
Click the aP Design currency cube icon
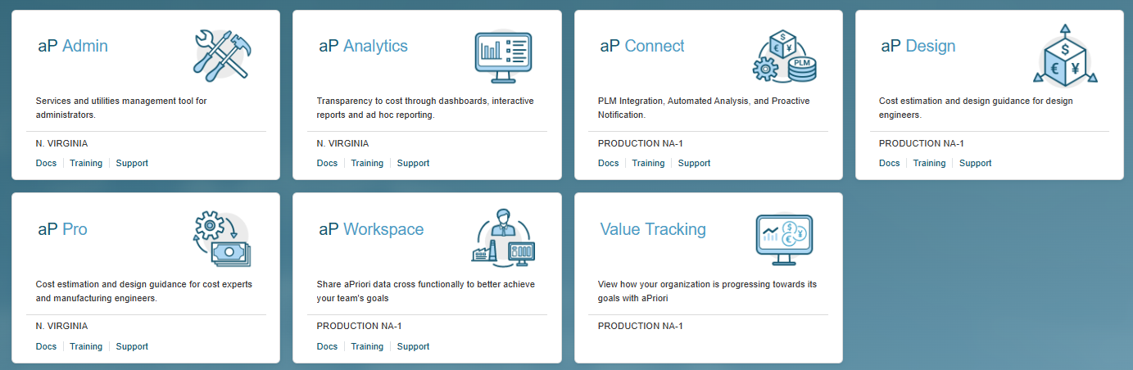click(1064, 56)
